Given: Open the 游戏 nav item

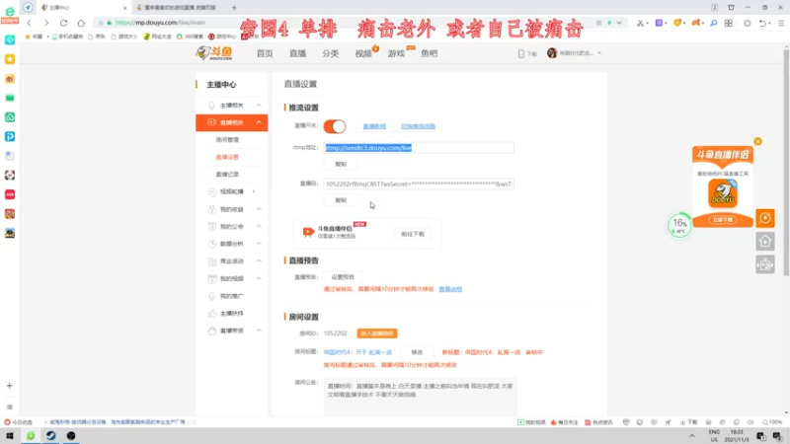Looking at the screenshot, I should (x=396, y=53).
